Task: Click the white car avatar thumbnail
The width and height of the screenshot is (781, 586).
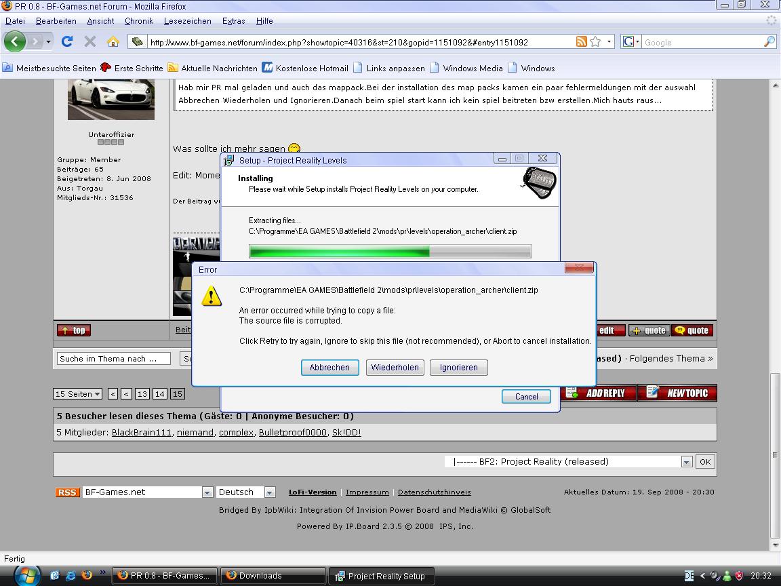Action: pos(111,99)
